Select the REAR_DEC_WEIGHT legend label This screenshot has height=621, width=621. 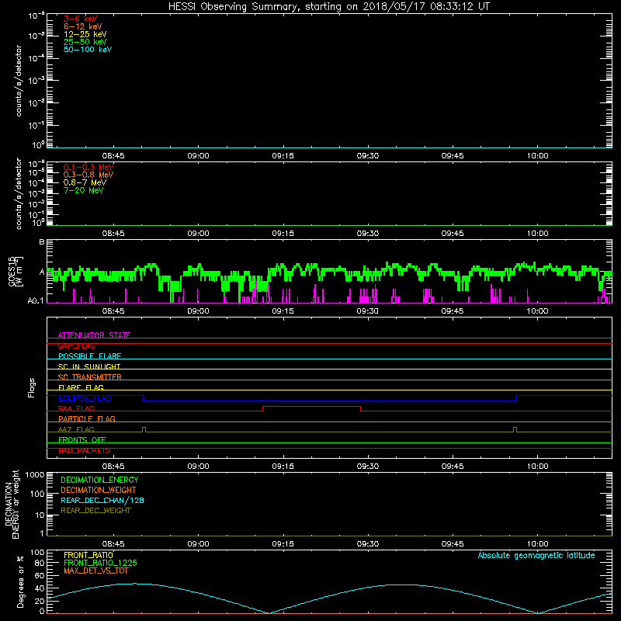95,511
